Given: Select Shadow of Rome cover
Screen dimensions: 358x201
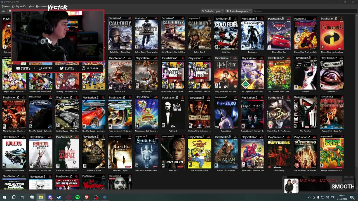Looking at the screenshot, I should point(94,152).
